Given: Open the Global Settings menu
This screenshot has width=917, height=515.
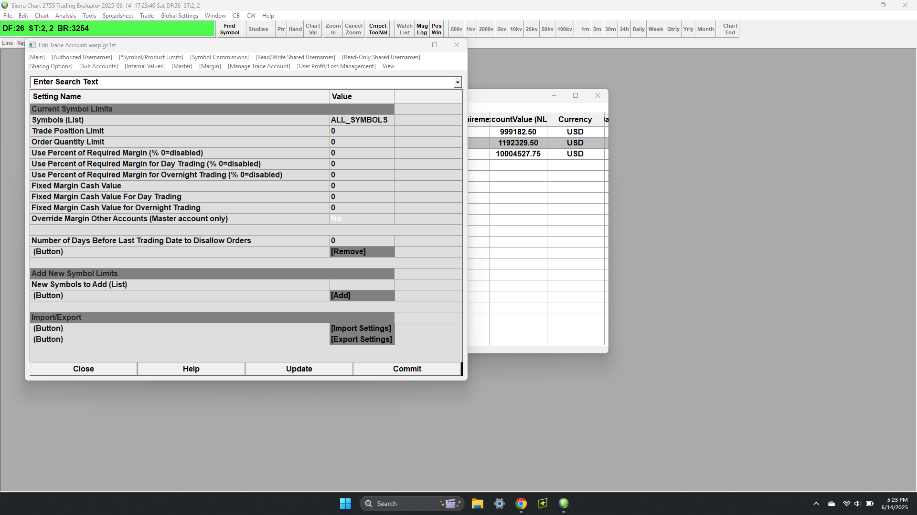Looking at the screenshot, I should pos(179,16).
